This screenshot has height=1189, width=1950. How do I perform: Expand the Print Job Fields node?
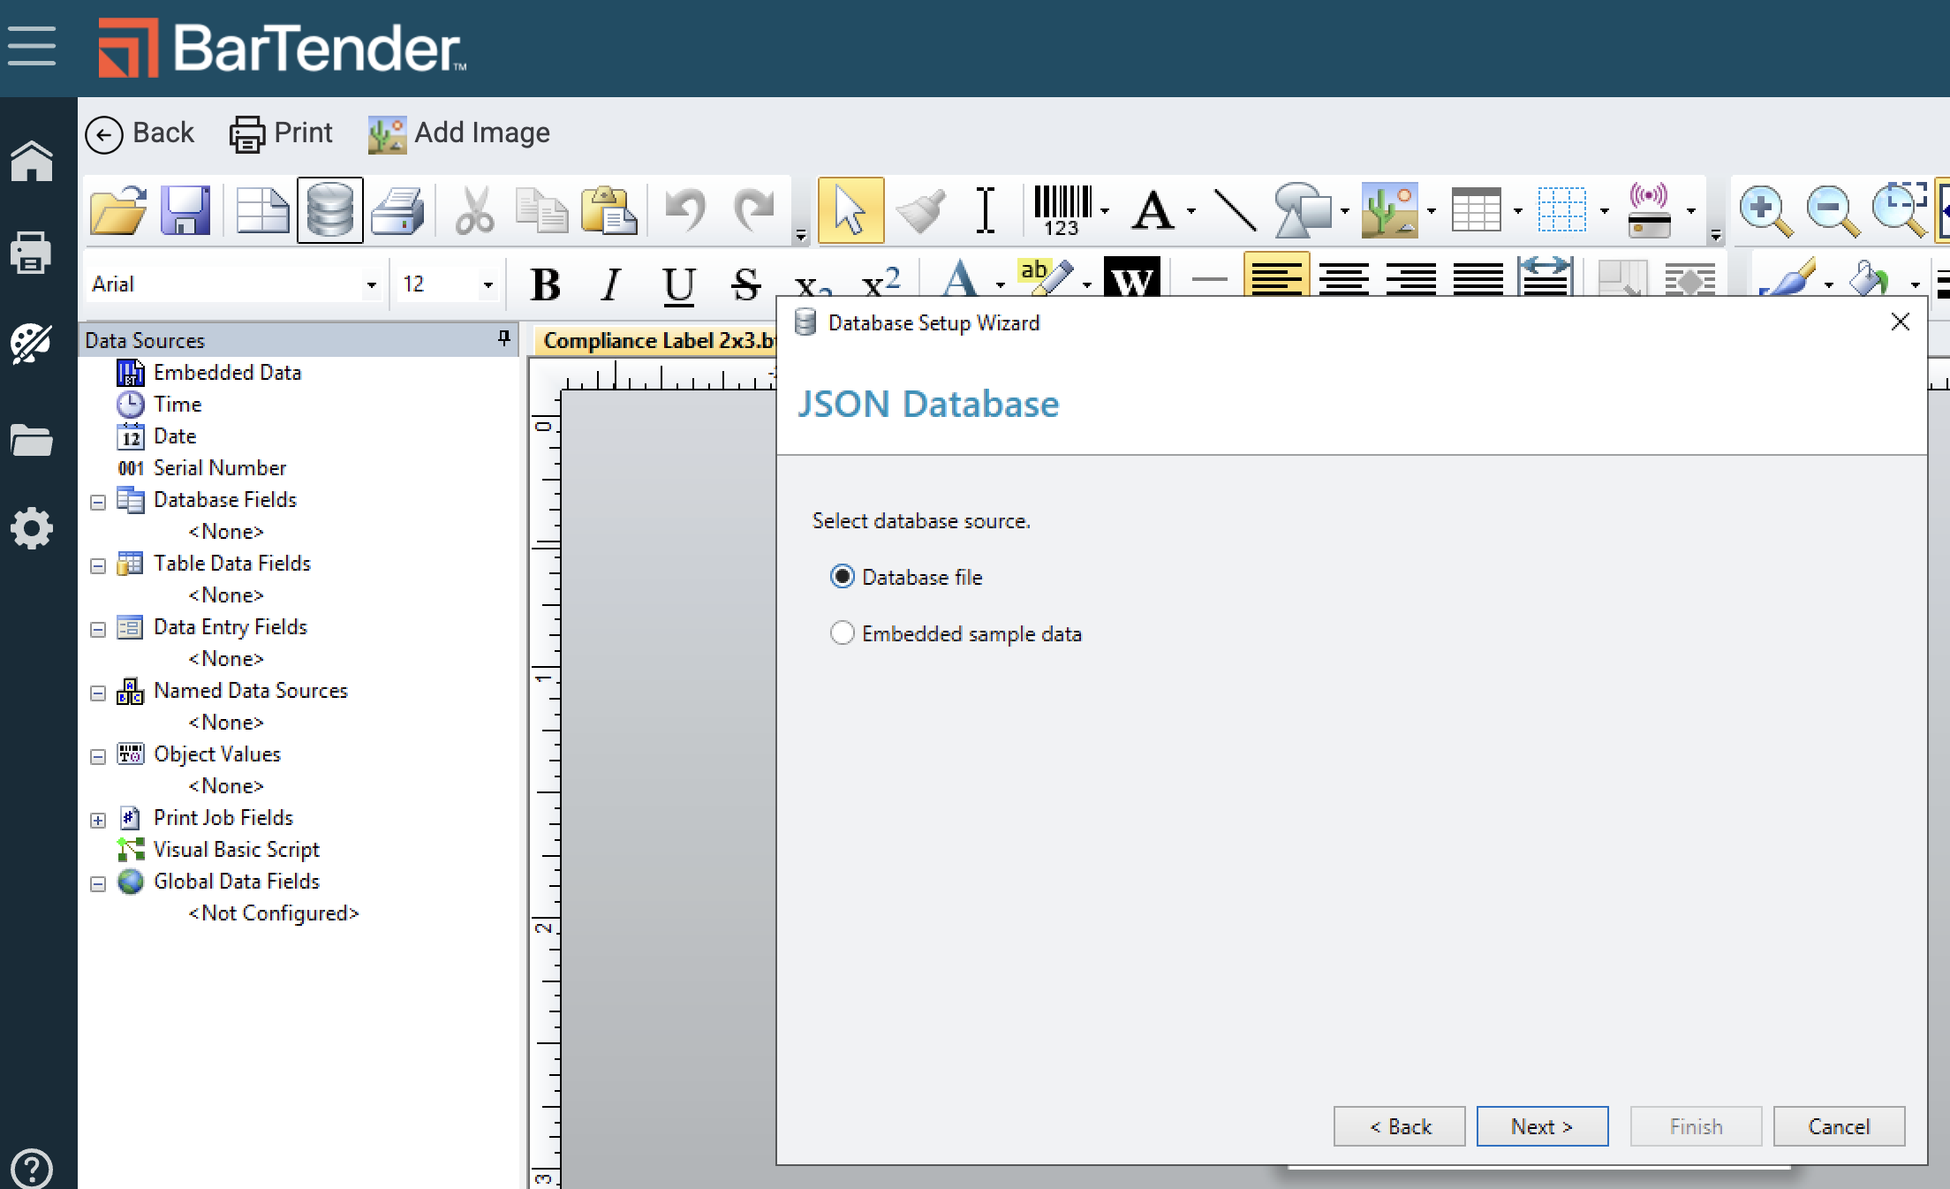98,820
